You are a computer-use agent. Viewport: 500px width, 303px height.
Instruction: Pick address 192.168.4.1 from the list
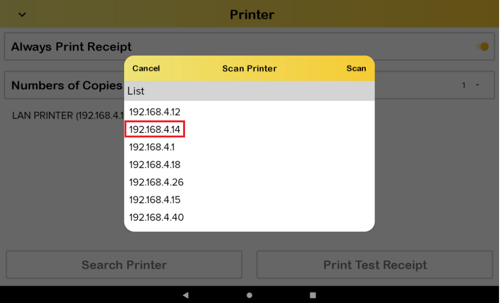(151, 147)
